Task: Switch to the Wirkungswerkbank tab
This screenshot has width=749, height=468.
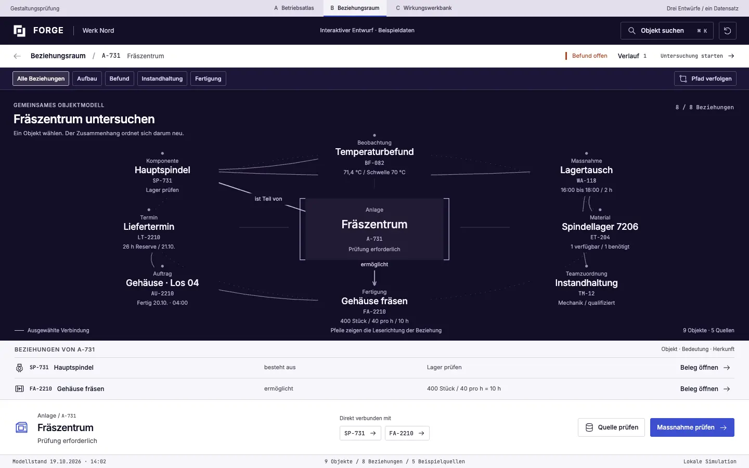Action: 424,8
